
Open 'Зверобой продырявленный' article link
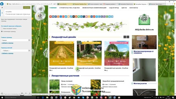pyautogui.click(x=113, y=81)
